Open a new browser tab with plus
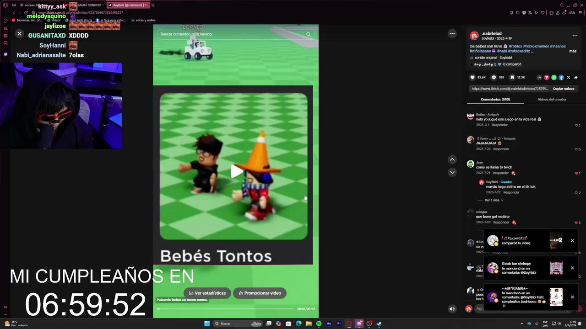586x329 pixels. [x=153, y=5]
